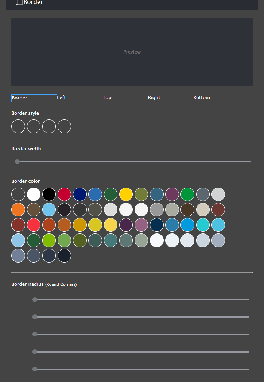Viewport: 264px width, 382px height.
Task: Select the bright yellow swatch in first row
Action: click(x=126, y=194)
